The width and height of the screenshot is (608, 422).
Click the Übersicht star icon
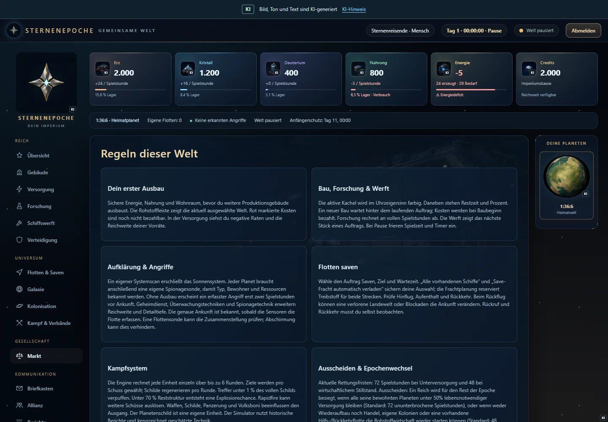tap(19, 155)
